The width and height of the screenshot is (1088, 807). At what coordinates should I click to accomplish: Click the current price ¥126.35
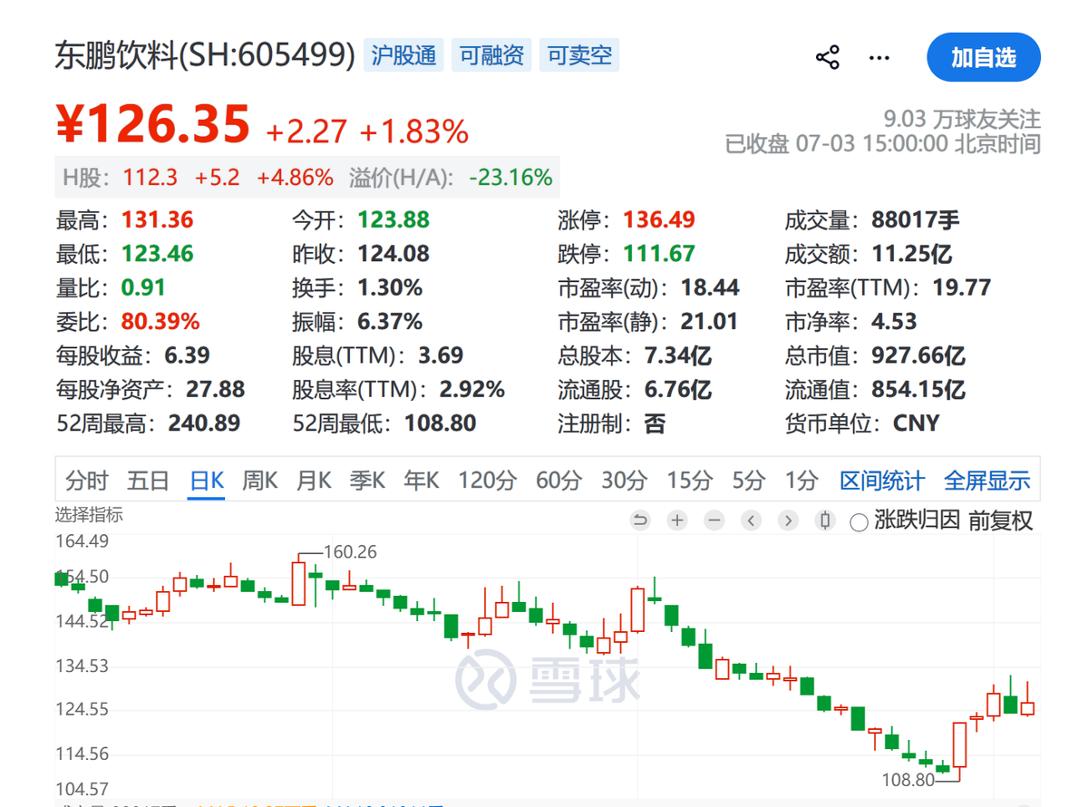click(x=152, y=124)
